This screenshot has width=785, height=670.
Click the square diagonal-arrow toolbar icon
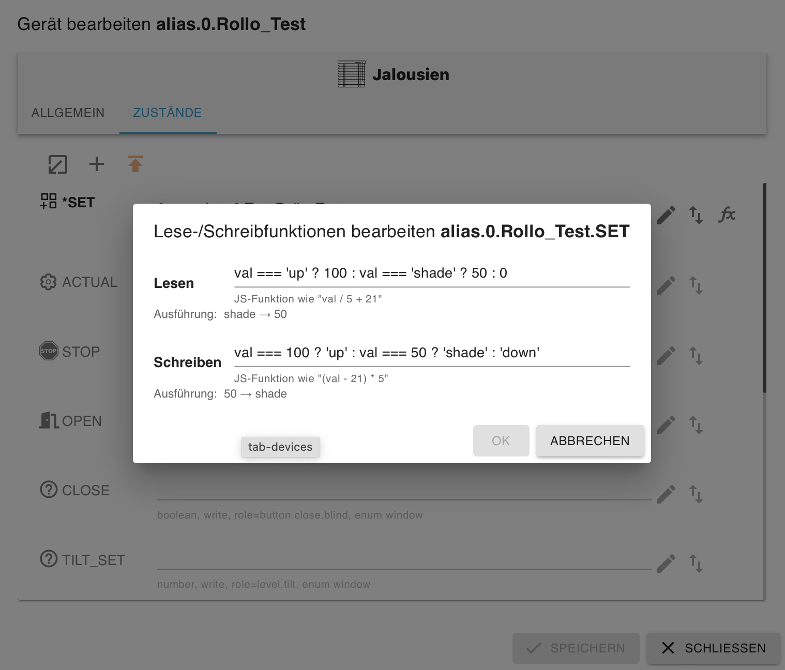pos(57,164)
